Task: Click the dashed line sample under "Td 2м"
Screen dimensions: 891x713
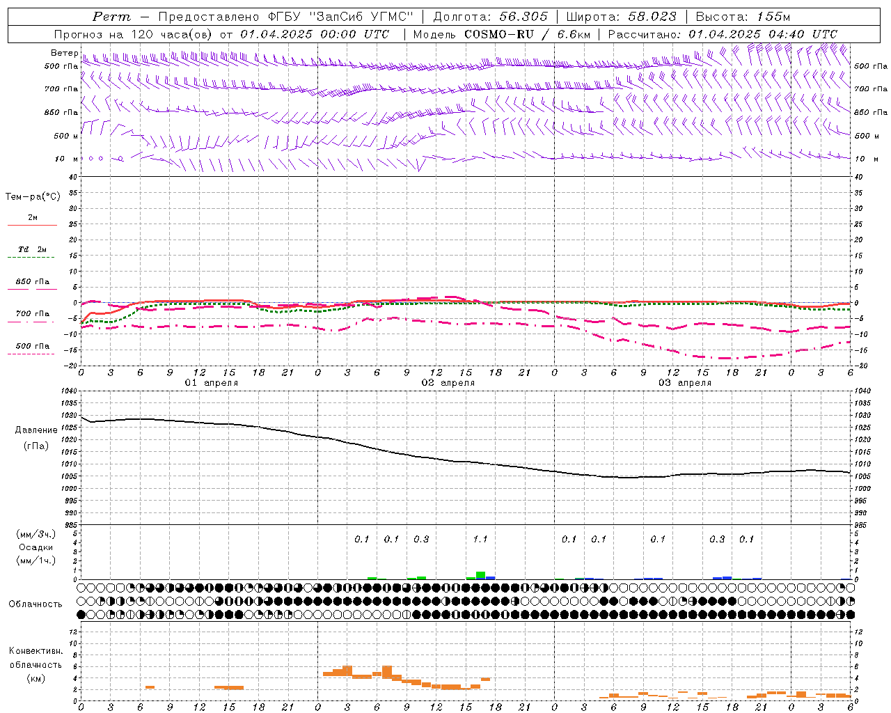Action: pyautogui.click(x=31, y=257)
